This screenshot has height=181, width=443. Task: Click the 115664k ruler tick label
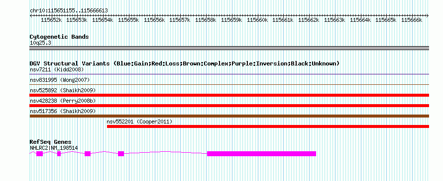click(360, 20)
